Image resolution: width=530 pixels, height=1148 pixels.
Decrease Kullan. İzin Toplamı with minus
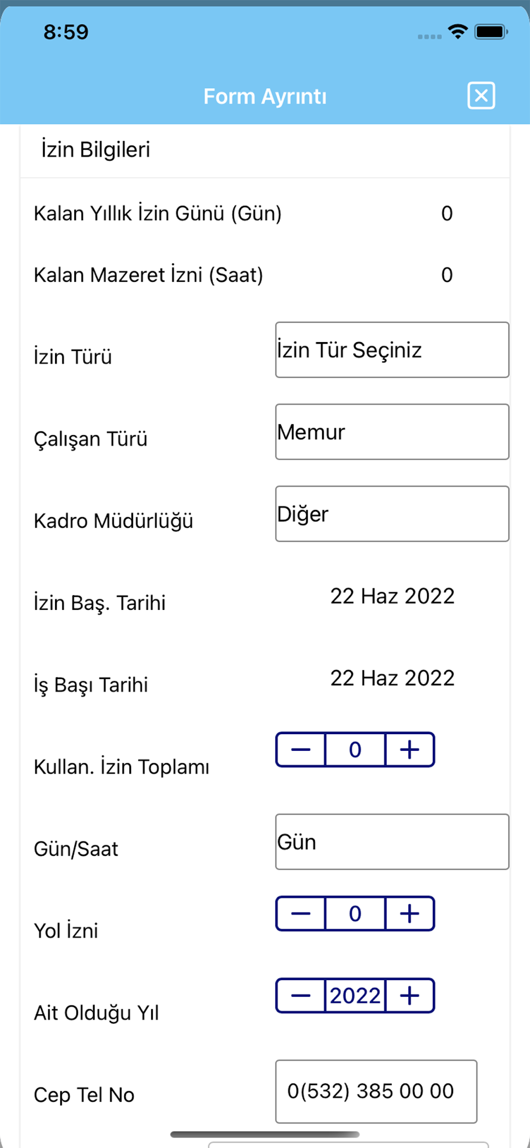click(301, 750)
